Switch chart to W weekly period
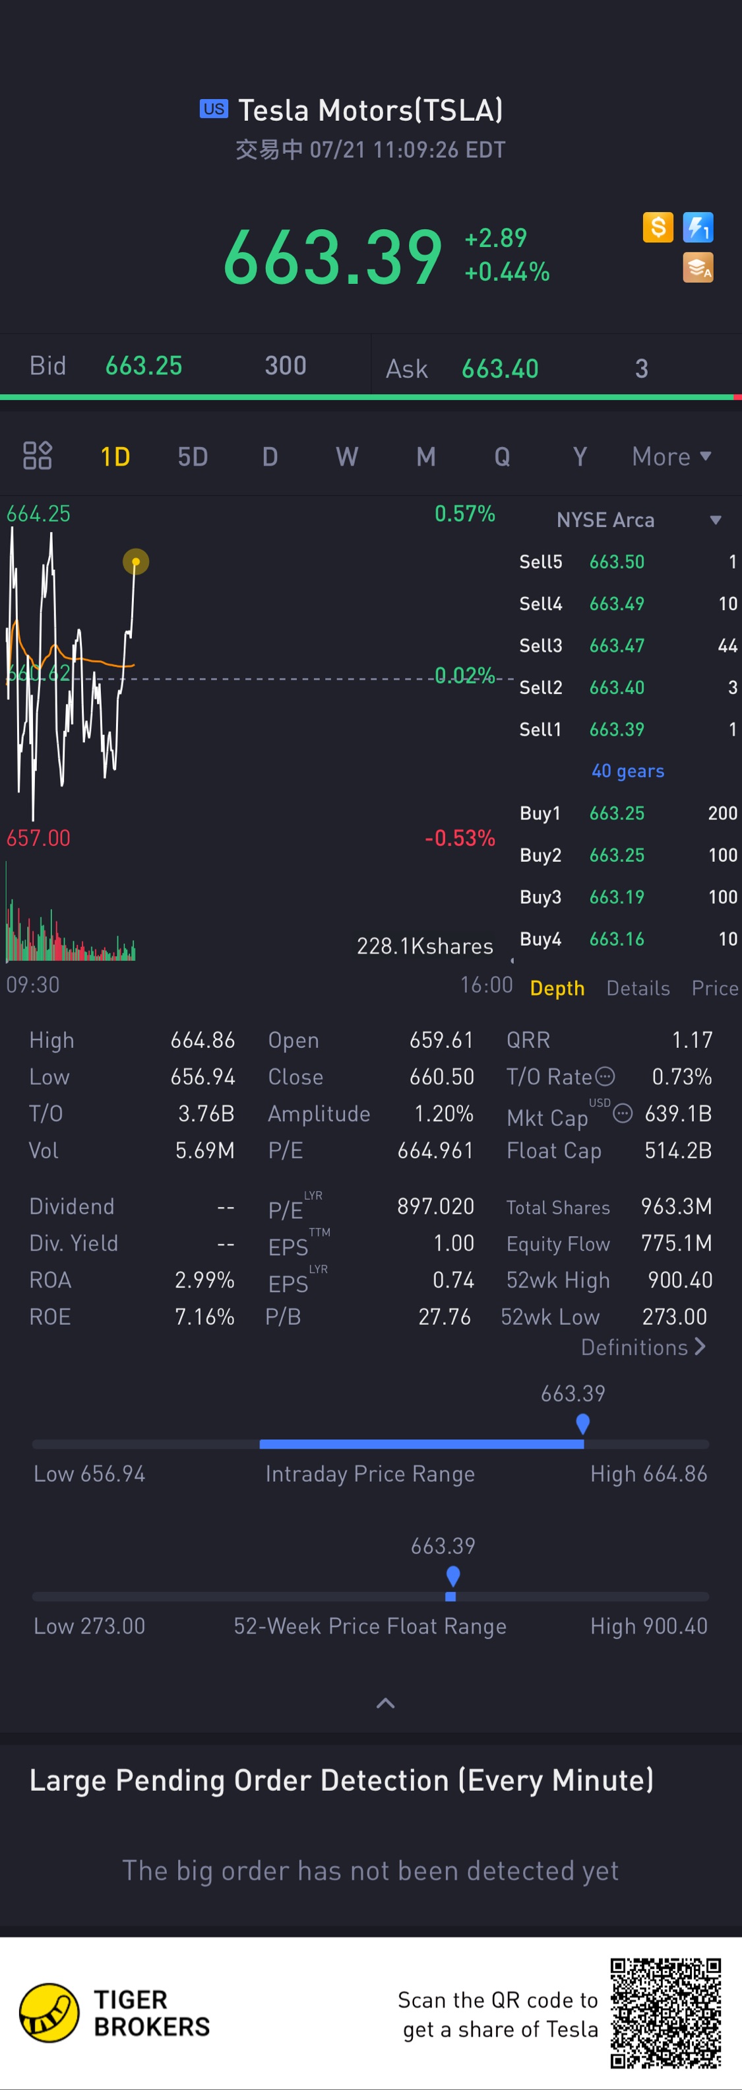 coord(347,457)
